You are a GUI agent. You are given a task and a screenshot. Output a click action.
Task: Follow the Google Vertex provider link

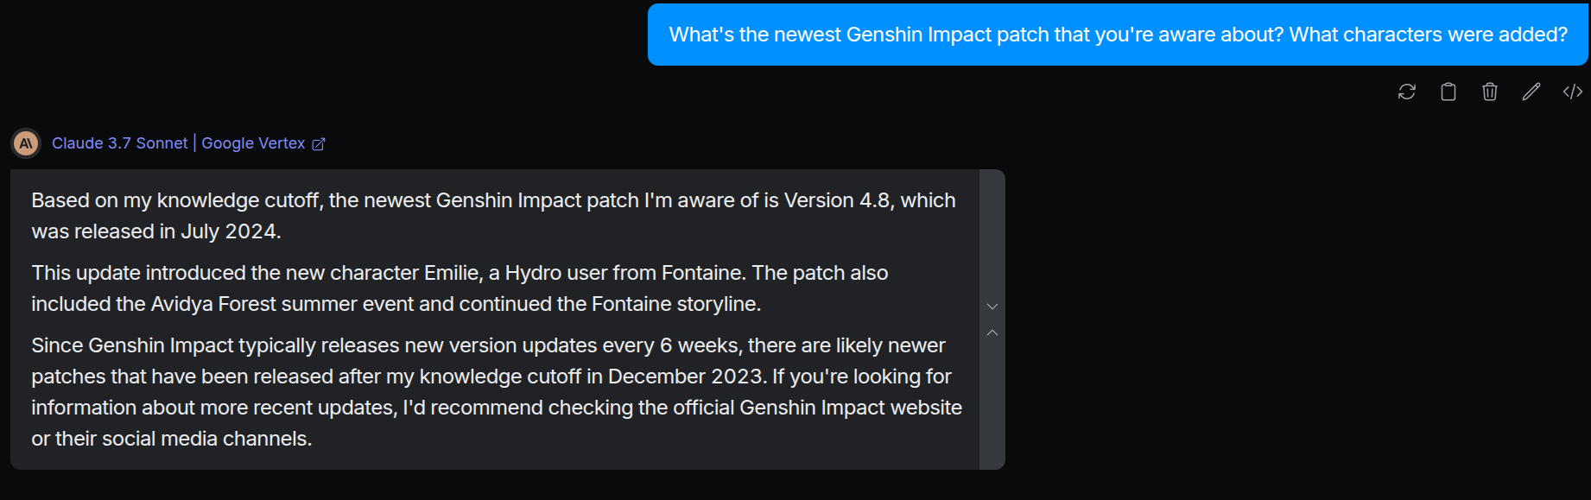click(x=253, y=143)
